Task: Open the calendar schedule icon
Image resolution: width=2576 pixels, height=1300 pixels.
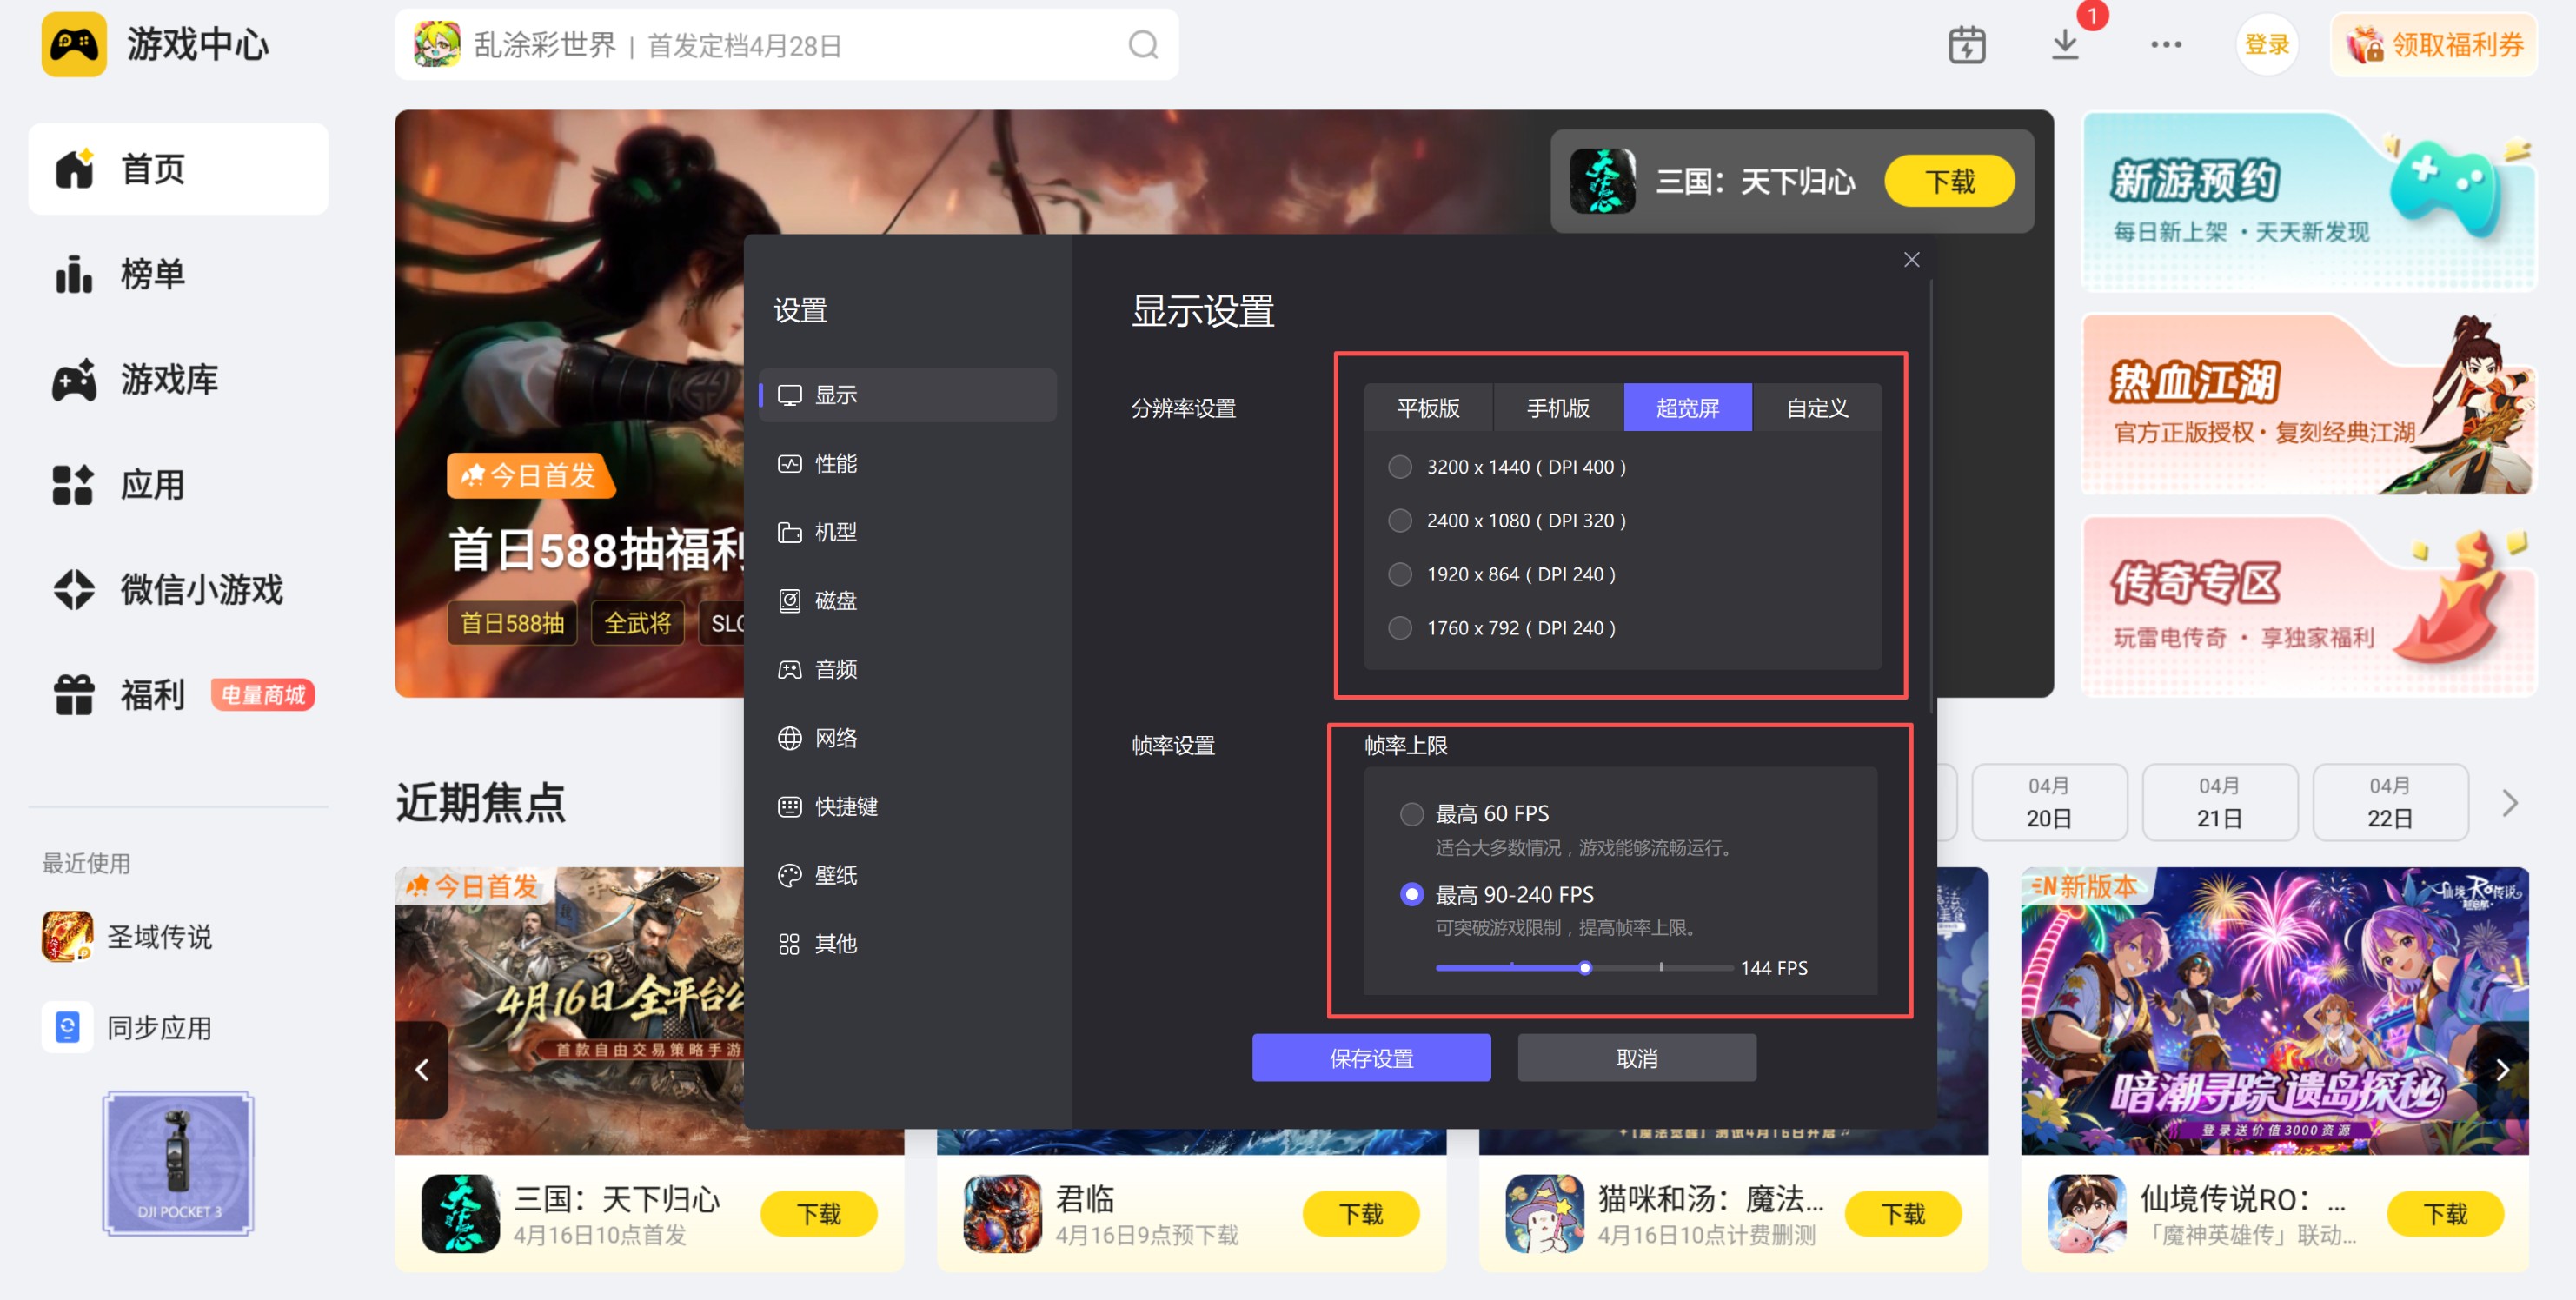Action: 1966,45
